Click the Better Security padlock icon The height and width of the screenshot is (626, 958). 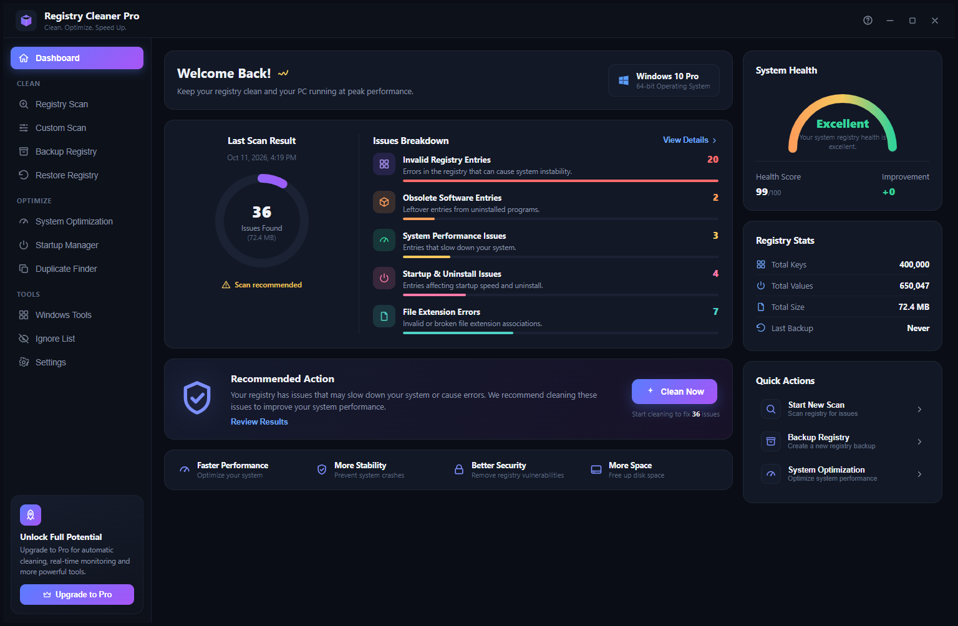tap(459, 469)
